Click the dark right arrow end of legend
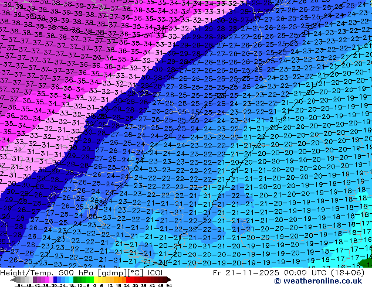 [168, 279]
